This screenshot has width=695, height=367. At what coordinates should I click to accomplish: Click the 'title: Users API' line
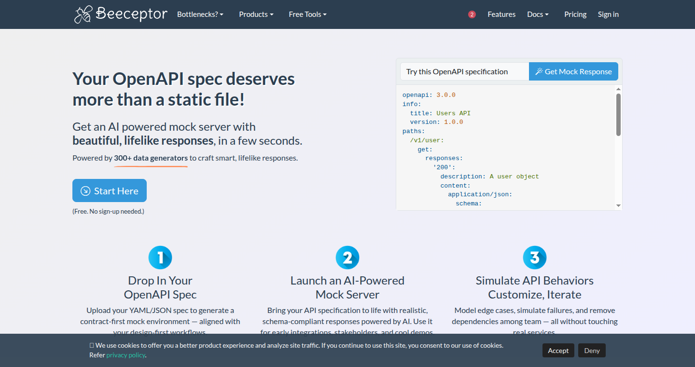[440, 113]
